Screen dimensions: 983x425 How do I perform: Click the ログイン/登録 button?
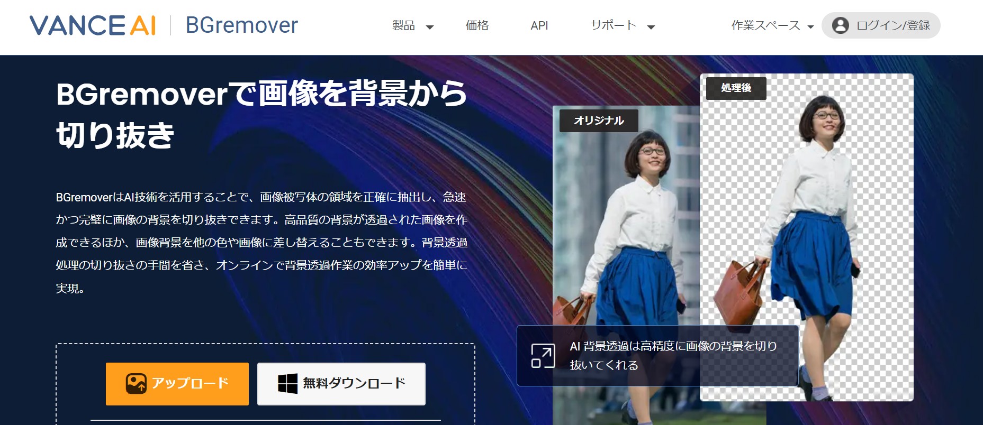[881, 25]
